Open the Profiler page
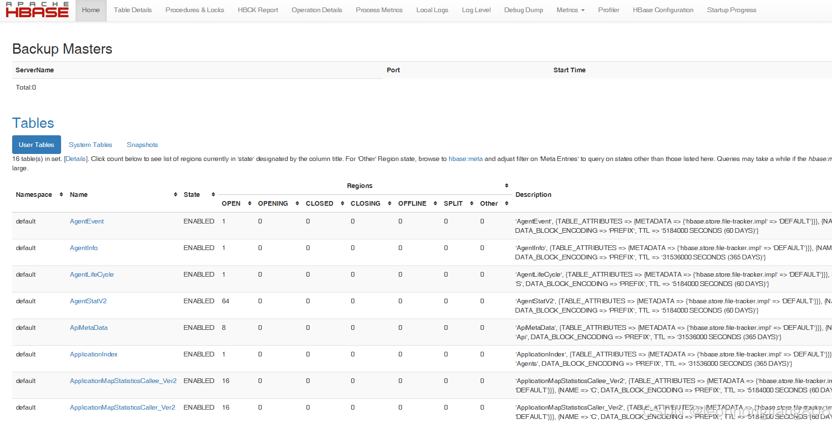The width and height of the screenshot is (832, 425). [609, 10]
